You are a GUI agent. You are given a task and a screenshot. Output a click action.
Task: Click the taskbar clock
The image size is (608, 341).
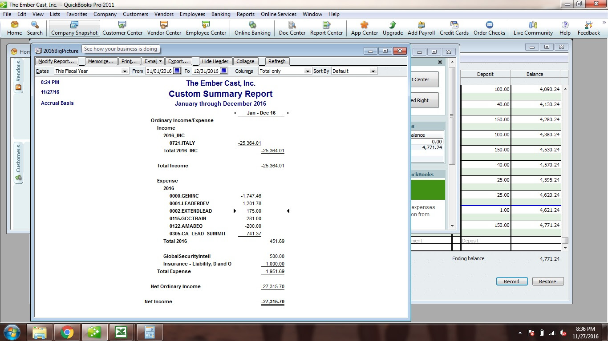(585, 332)
